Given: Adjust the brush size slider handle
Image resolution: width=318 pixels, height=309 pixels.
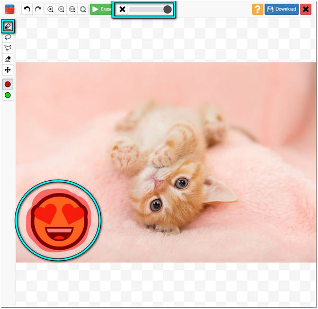Looking at the screenshot, I should (x=167, y=10).
